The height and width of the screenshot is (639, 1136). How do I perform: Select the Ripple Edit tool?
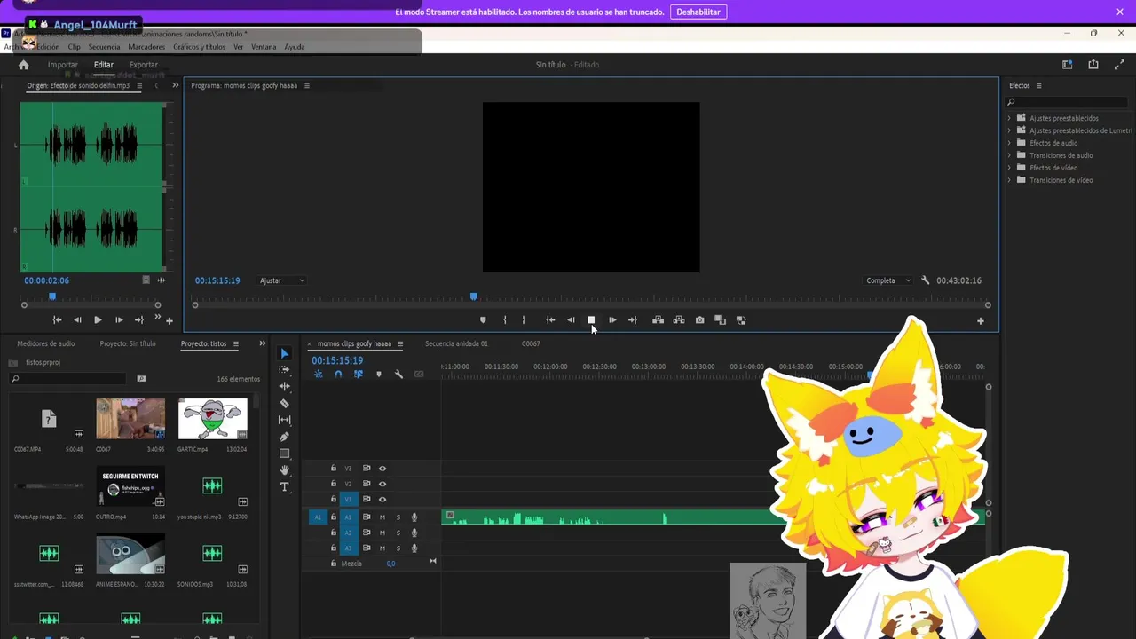(285, 386)
